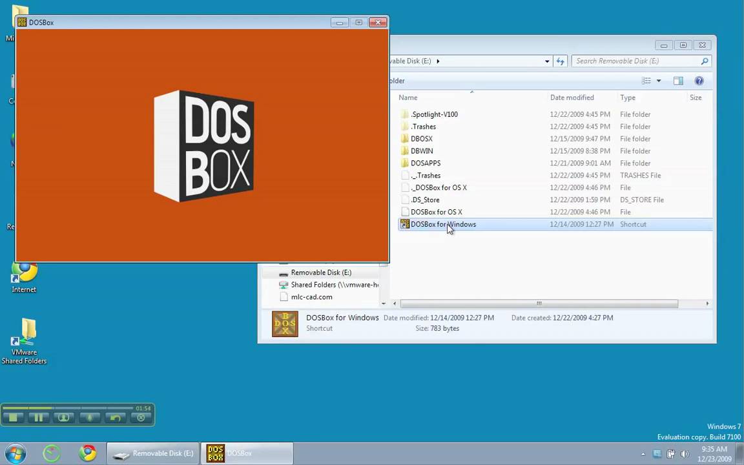This screenshot has height=465, width=744.
Task: Click the DOSBox title bar icon
Action: click(22, 23)
